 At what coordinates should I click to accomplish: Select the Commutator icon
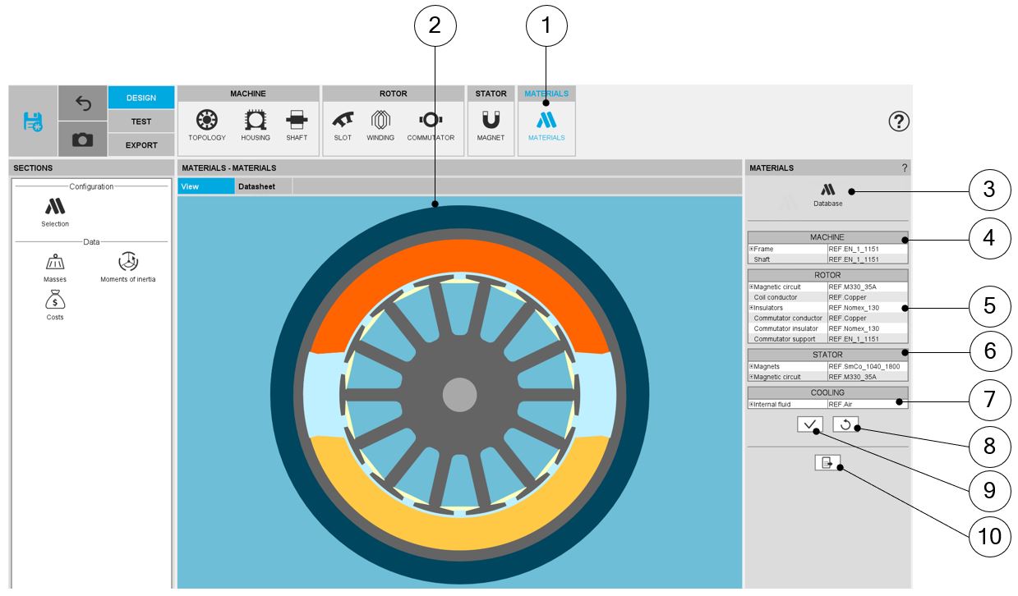(431, 121)
